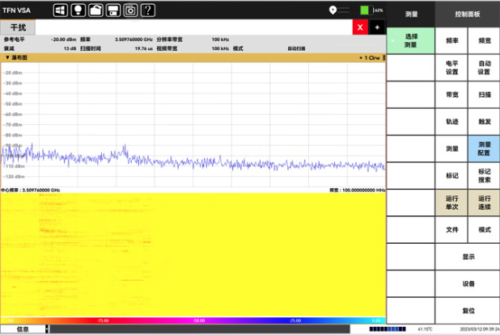
Task: Open help with the question mark icon
Action: (x=147, y=10)
